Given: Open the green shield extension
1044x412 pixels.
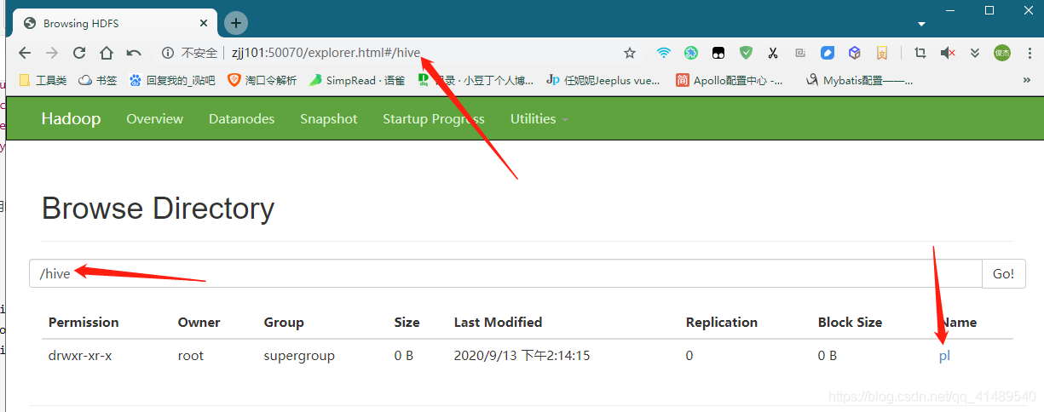Looking at the screenshot, I should click(746, 53).
